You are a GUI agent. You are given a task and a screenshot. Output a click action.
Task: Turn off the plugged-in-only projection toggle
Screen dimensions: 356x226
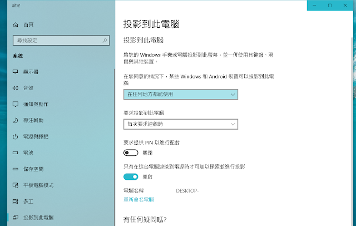pos(131,176)
